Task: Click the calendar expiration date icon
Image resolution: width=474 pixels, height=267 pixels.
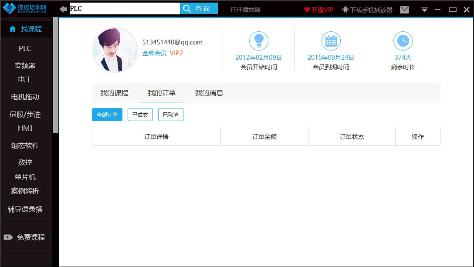Action: click(331, 41)
